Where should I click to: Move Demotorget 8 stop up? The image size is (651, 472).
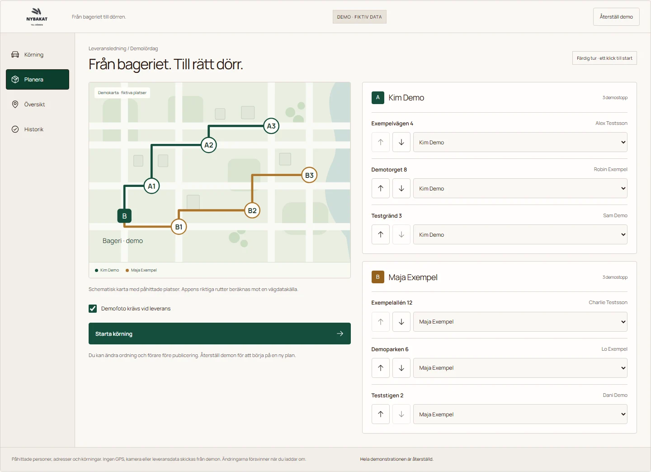click(x=381, y=188)
